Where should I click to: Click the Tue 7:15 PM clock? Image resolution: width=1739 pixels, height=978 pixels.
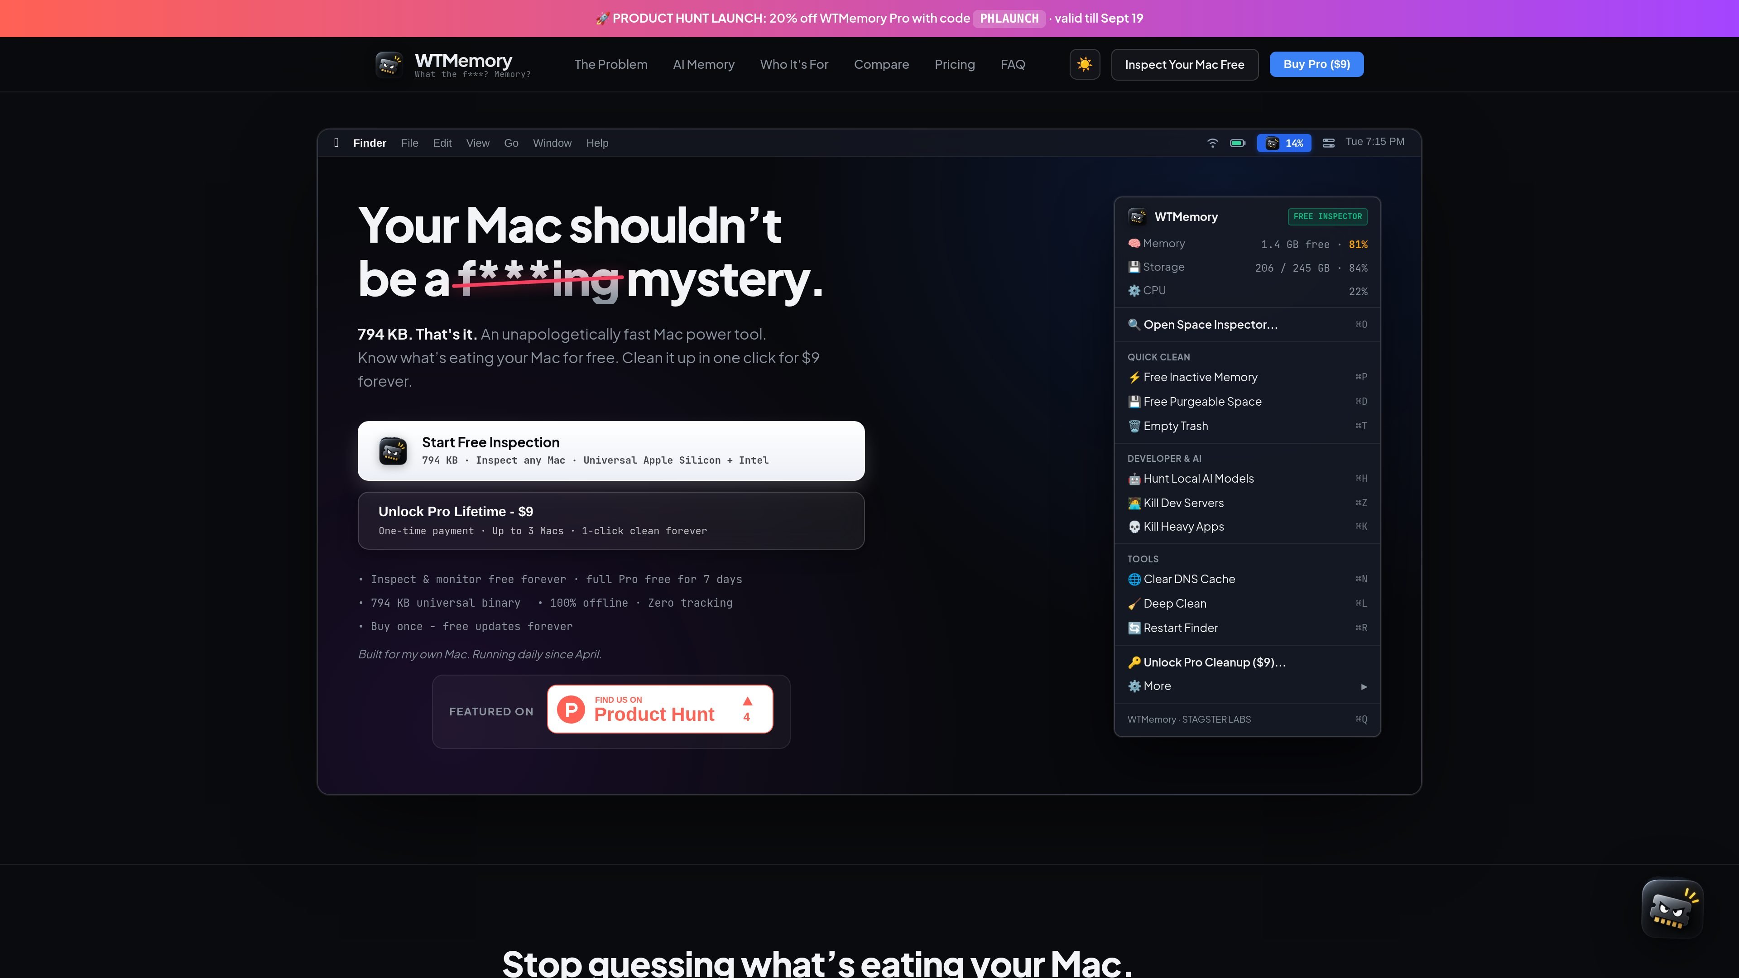[1375, 142]
